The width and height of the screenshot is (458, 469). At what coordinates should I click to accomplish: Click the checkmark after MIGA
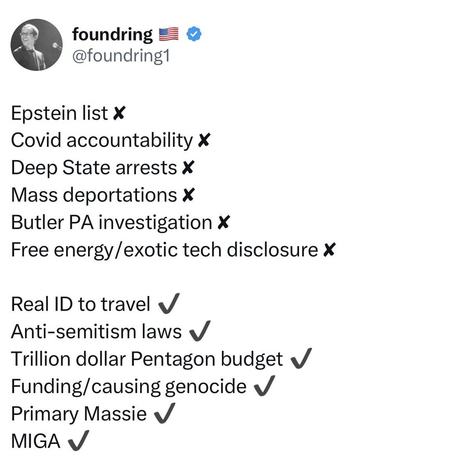pyautogui.click(x=79, y=440)
